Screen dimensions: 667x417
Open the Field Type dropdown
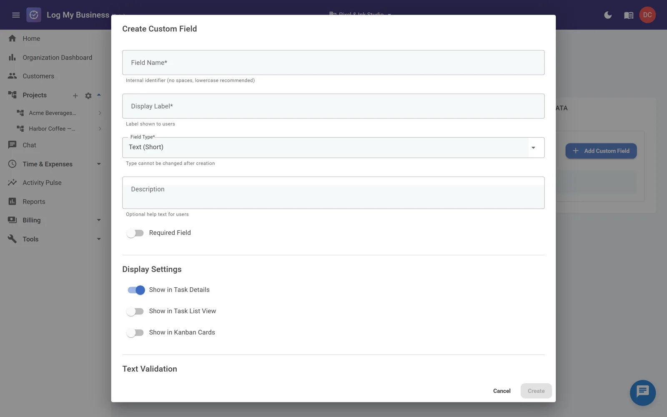click(x=333, y=148)
